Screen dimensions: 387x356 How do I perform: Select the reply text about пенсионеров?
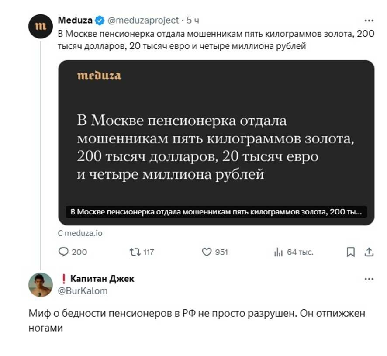197,321
